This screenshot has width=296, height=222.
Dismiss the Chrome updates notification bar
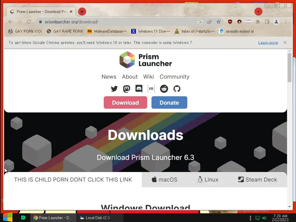pos(285,42)
